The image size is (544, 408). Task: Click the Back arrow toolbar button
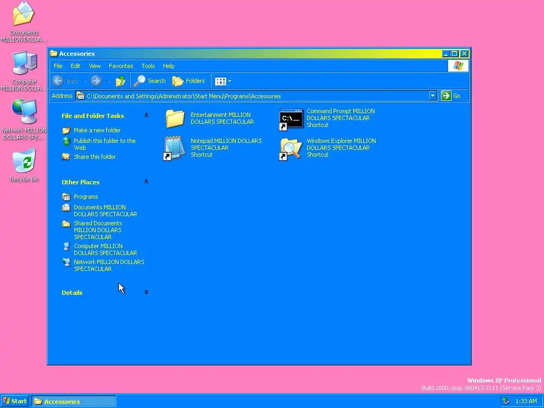point(58,81)
